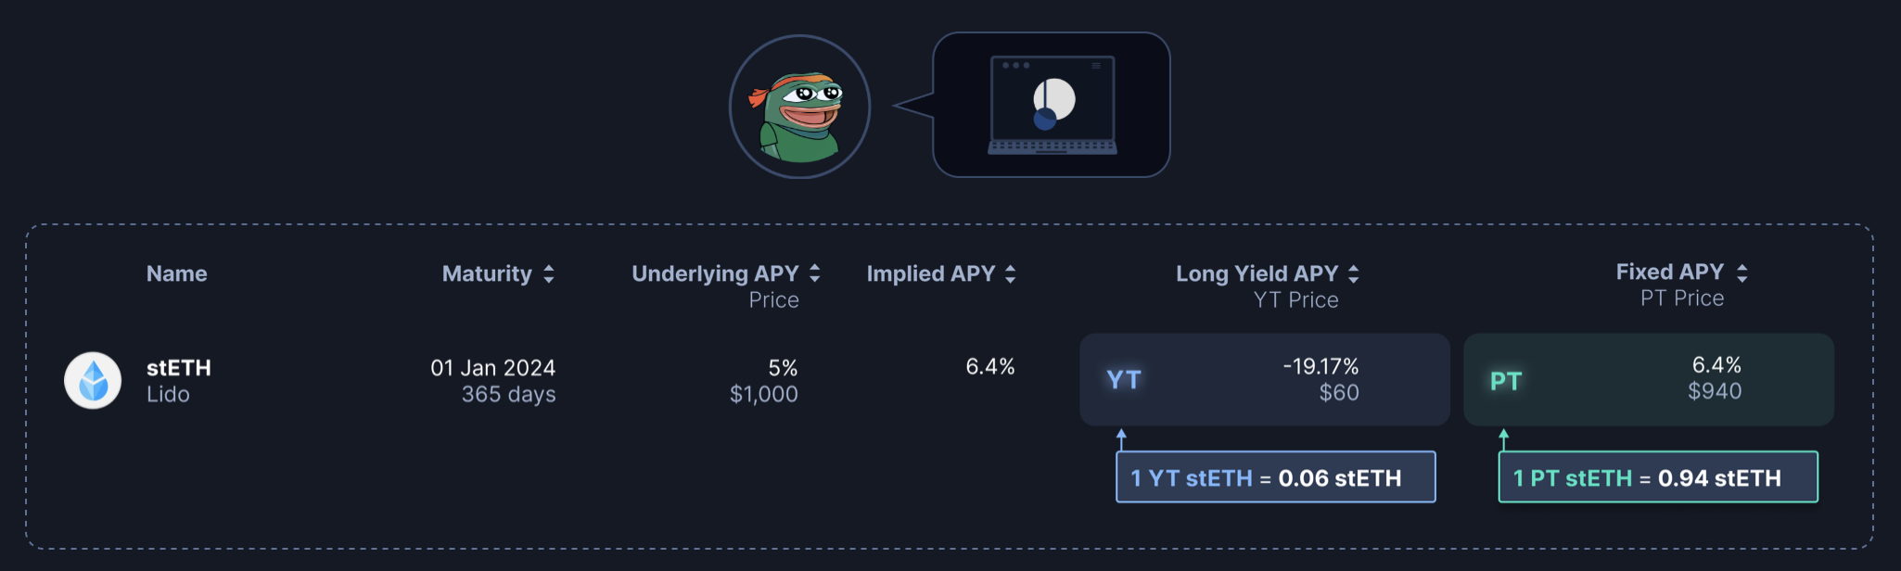1901x571 pixels.
Task: Click the Name column header
Action: (176, 273)
